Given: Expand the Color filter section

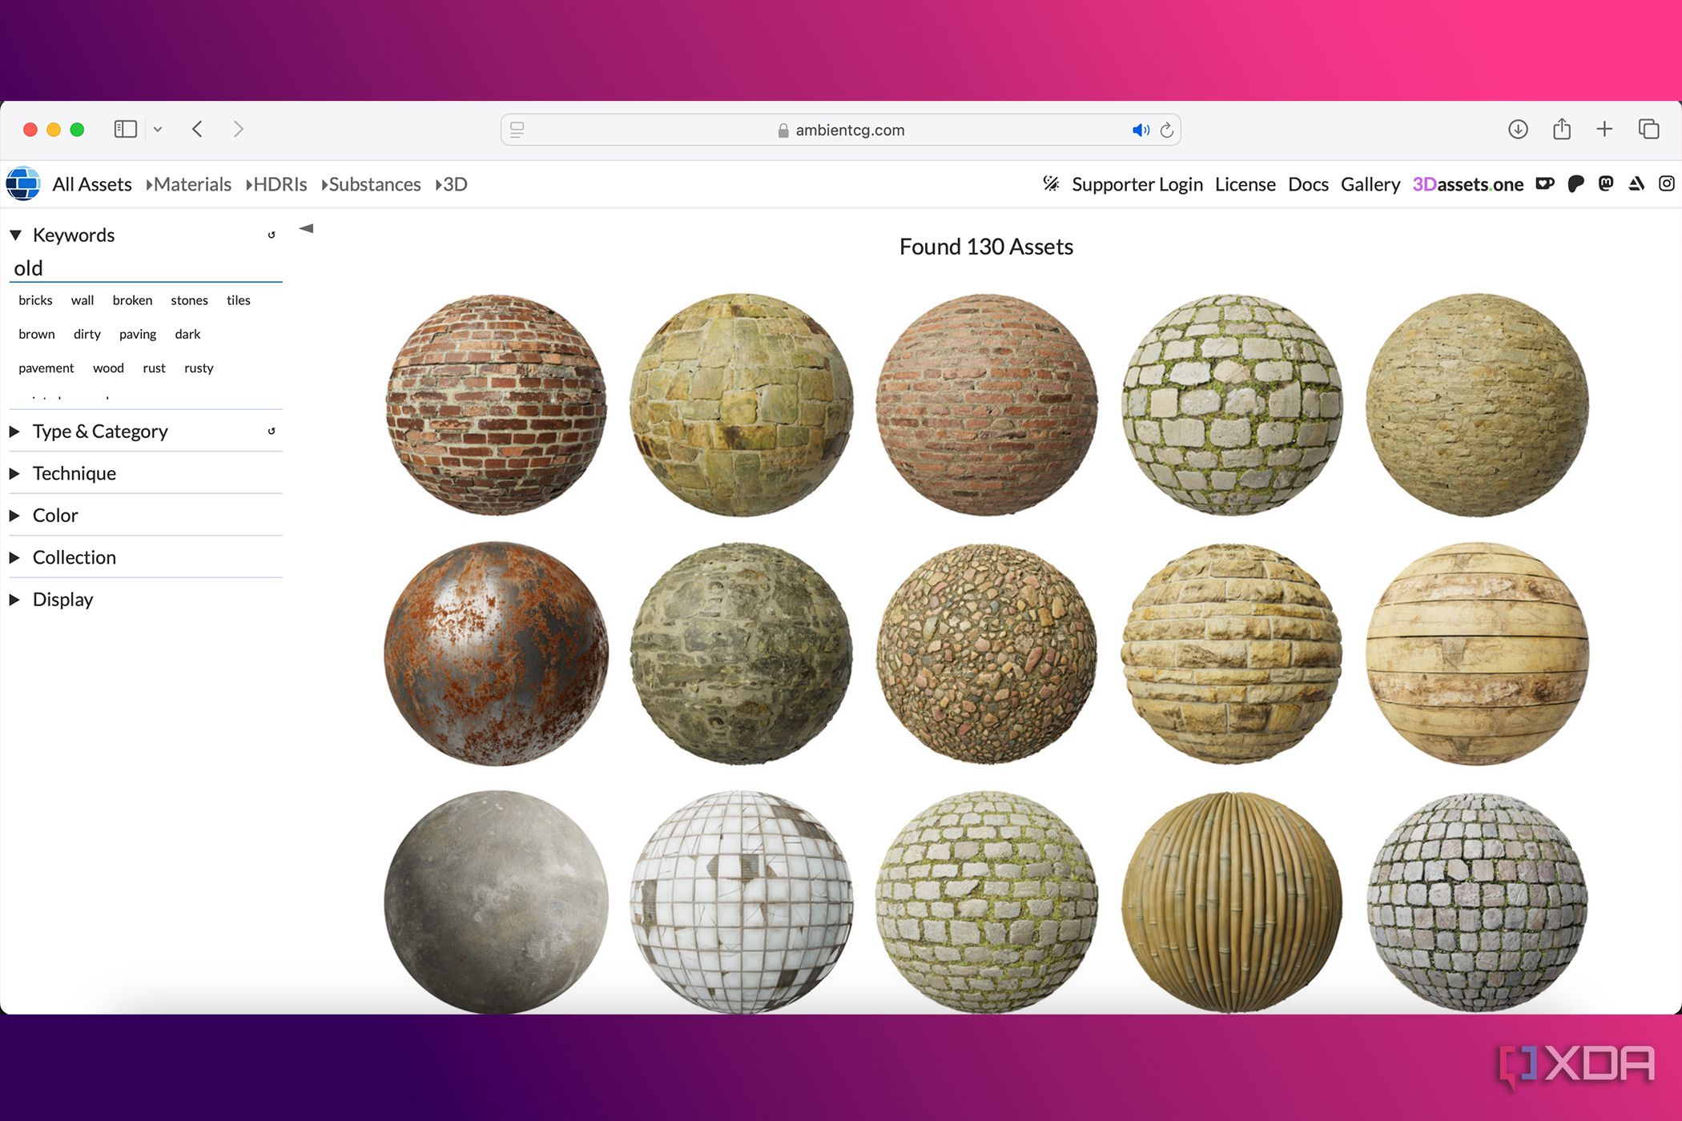Looking at the screenshot, I should click(54, 516).
